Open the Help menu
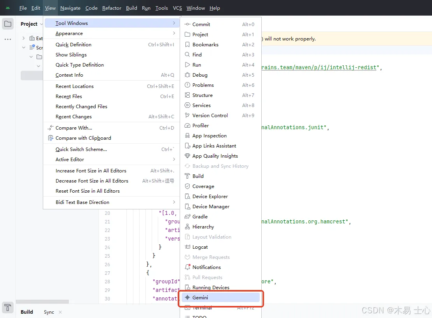The height and width of the screenshot is (318, 432). (215, 8)
